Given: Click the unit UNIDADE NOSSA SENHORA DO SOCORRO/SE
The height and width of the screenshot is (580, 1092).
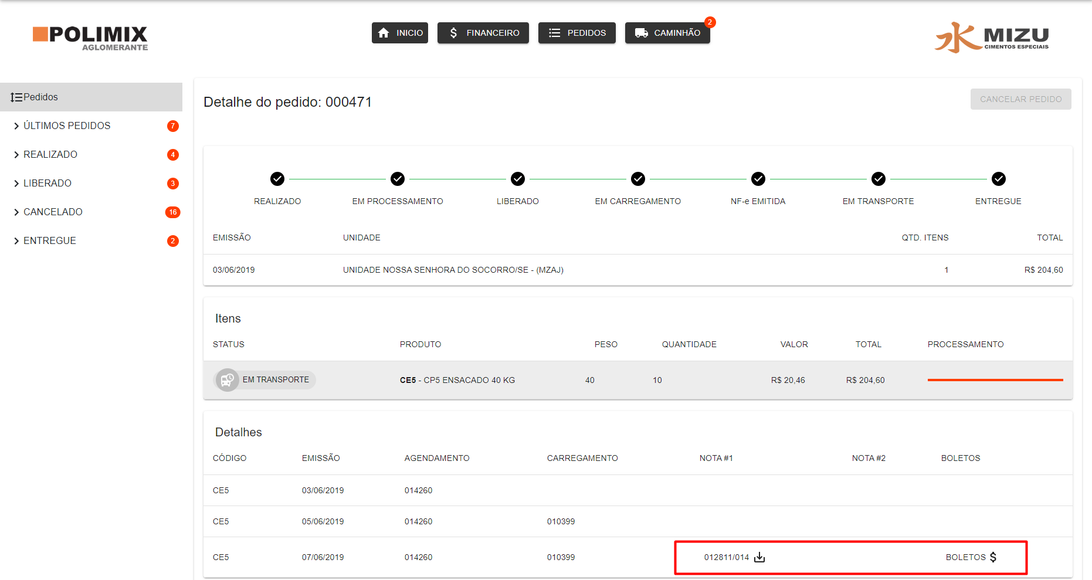Looking at the screenshot, I should [x=453, y=270].
